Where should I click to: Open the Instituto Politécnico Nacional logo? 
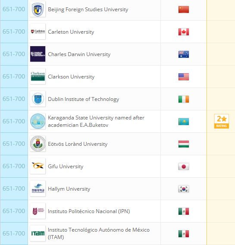click(38, 211)
